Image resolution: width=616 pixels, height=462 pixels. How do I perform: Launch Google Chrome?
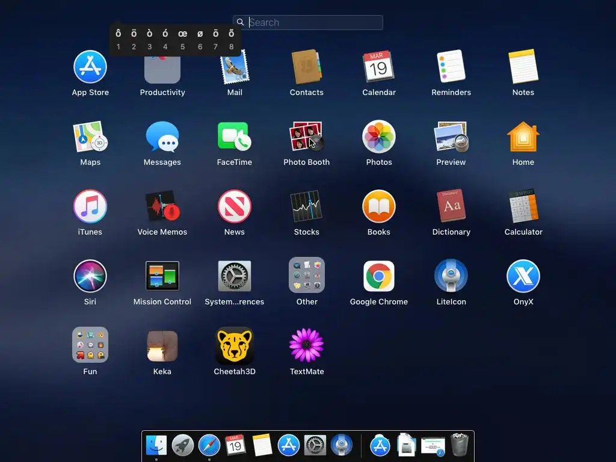coord(379,276)
